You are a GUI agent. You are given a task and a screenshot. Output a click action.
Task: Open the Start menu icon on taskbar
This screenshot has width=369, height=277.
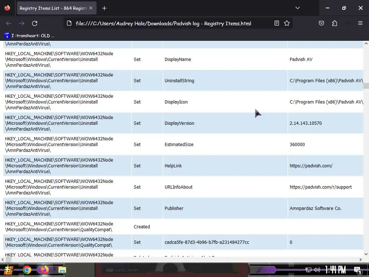[8, 270]
